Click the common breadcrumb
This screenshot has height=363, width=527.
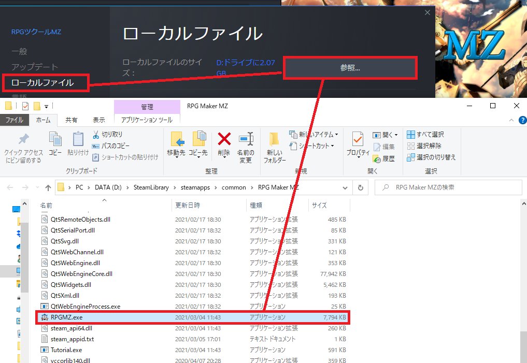click(x=234, y=187)
